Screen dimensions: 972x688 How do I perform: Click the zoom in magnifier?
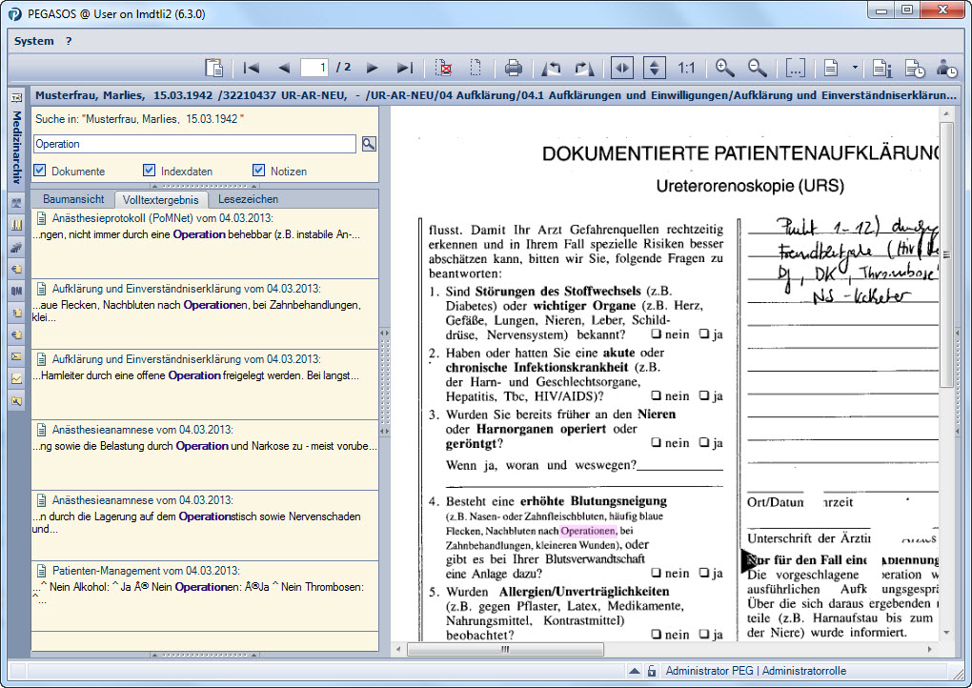pos(725,68)
